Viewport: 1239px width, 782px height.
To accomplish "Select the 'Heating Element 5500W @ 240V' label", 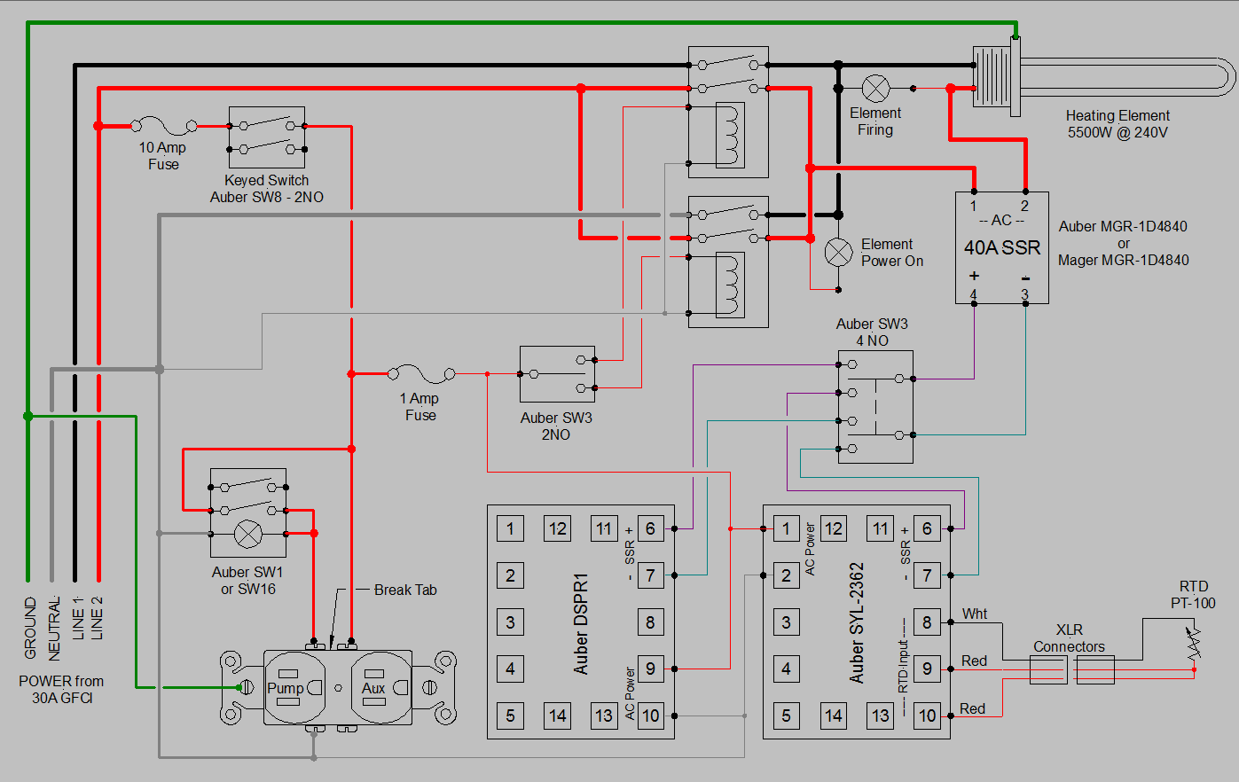I will pyautogui.click(x=1117, y=124).
